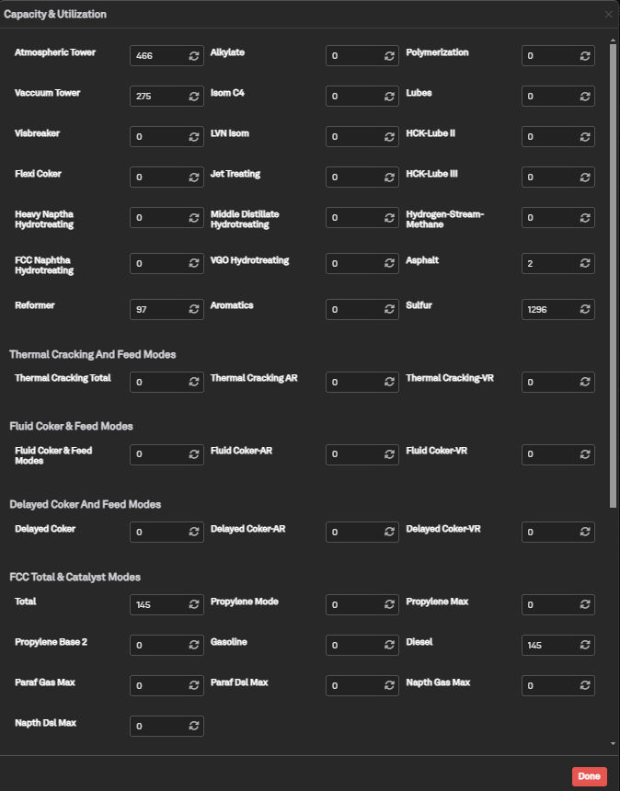
Task: Click scrollbar down arrow at bottom
Action: [x=614, y=742]
